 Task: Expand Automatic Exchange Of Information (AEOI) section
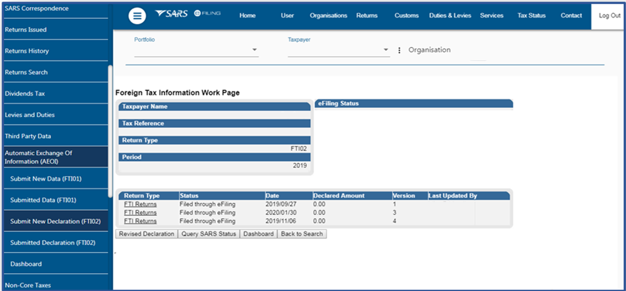pos(39,157)
